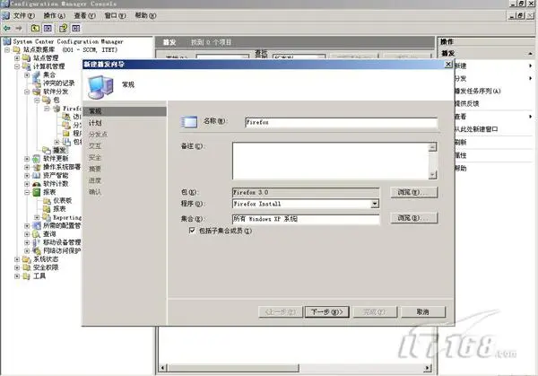Collapse the 播发 section in the action pane
Viewport: 538px width, 376px height.
point(530,54)
